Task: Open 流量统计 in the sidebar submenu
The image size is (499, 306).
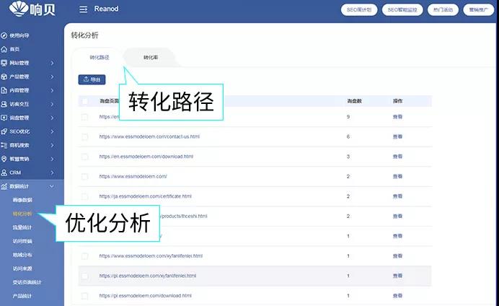Action: pyautogui.click(x=22, y=227)
